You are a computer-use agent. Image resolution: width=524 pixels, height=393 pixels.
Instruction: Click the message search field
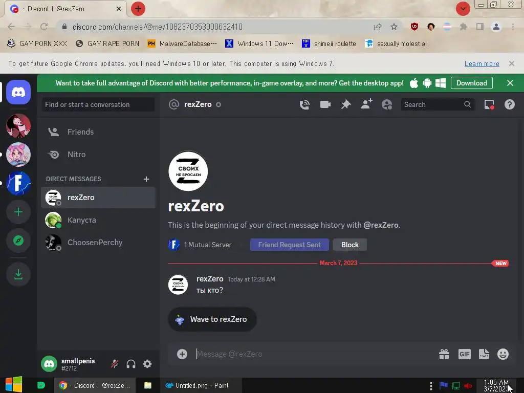(x=437, y=104)
